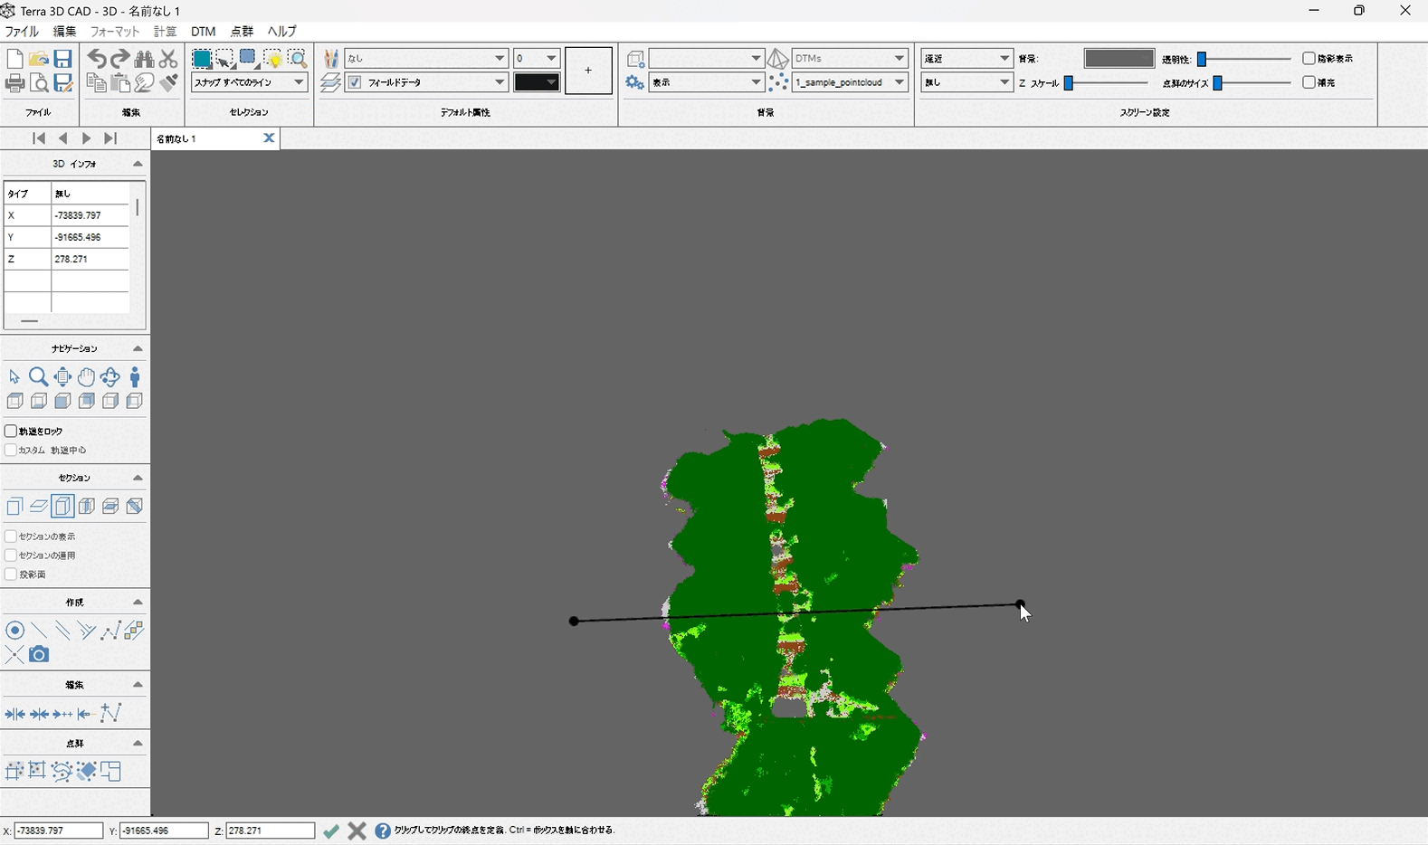Click the X coordinate input field
The image size is (1428, 845).
pos(58,831)
